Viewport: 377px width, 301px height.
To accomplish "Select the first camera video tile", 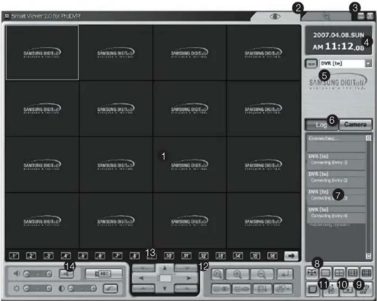I will click(x=42, y=52).
